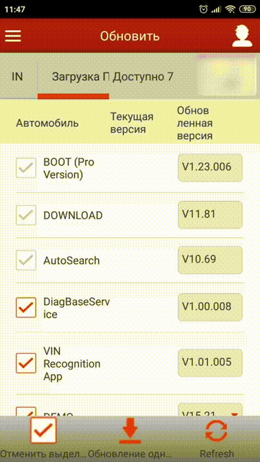The image size is (260, 462).
Task: Open the V1.23.006 version selector
Action: pos(210,167)
